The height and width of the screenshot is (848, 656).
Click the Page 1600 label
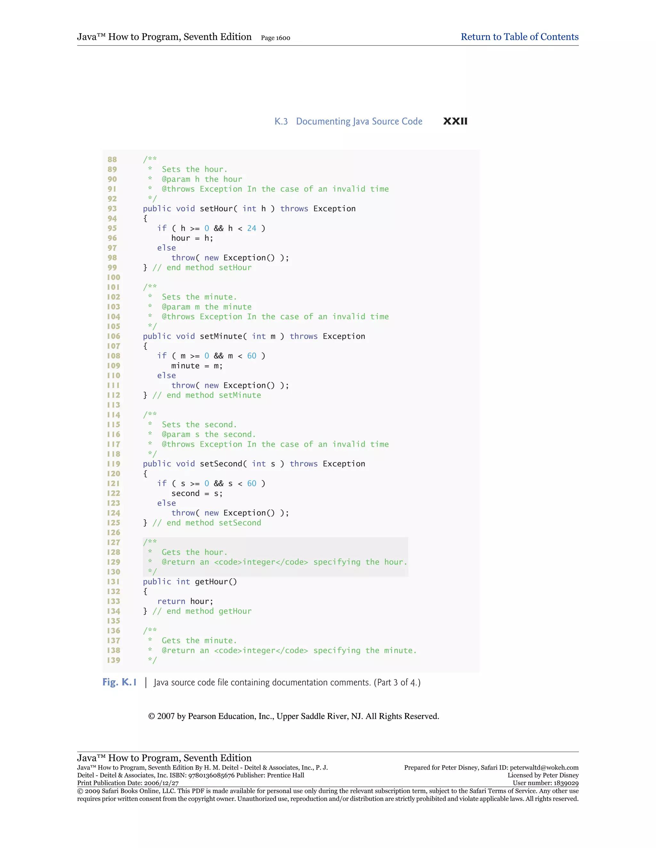pos(275,38)
